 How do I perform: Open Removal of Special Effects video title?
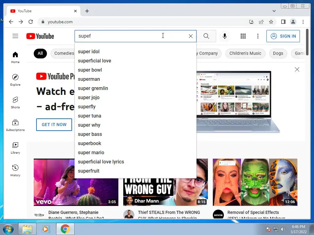pos(256,214)
